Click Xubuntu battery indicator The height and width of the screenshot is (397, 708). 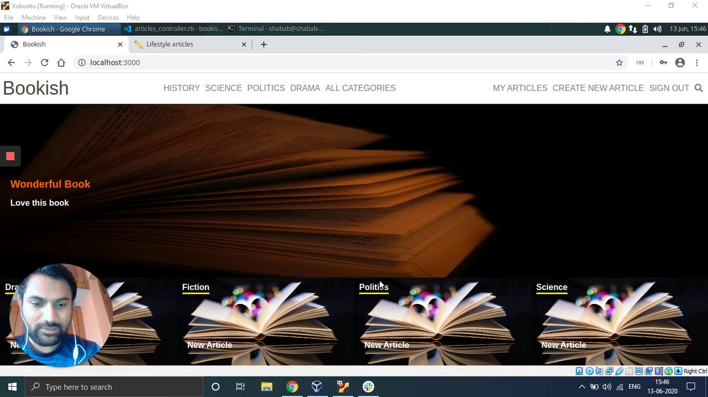tap(645, 29)
